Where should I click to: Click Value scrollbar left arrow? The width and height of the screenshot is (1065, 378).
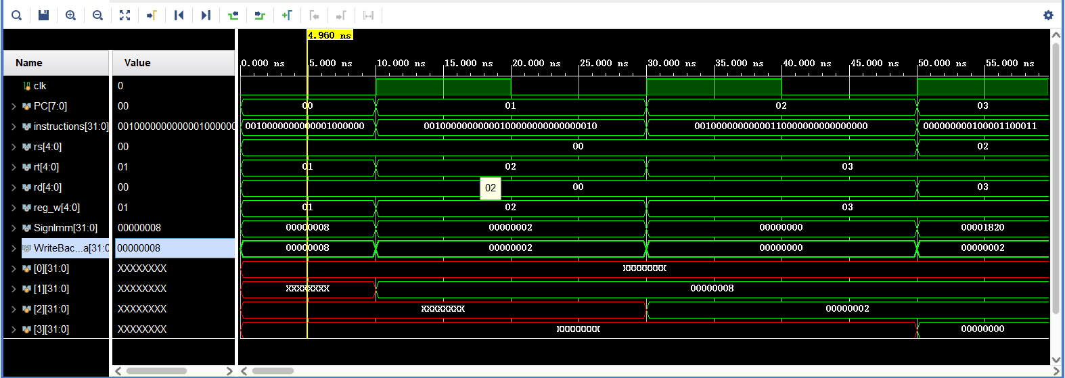[x=118, y=371]
